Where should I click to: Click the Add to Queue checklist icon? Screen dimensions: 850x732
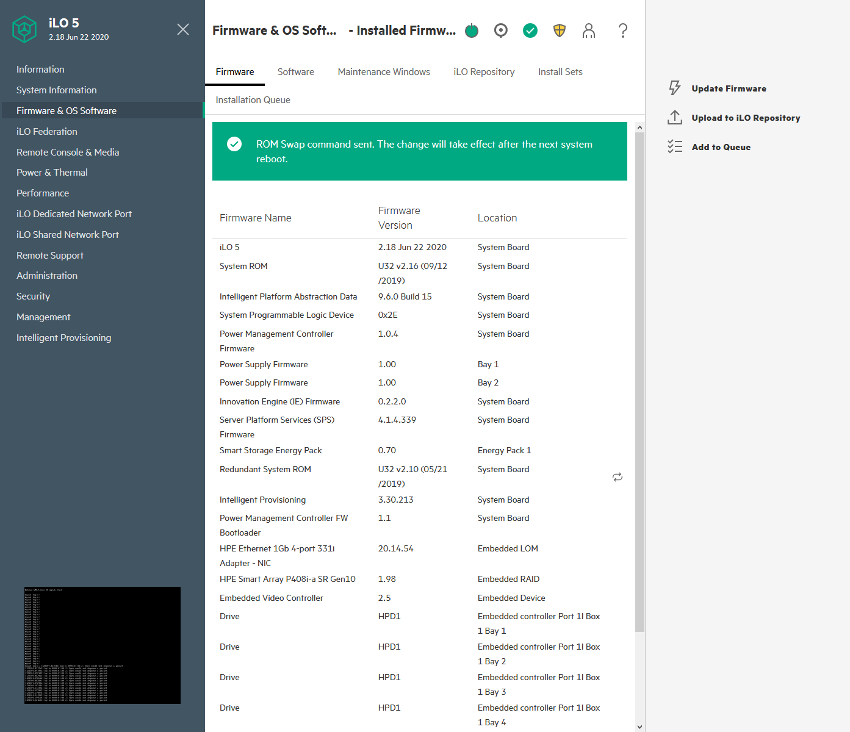(x=675, y=147)
